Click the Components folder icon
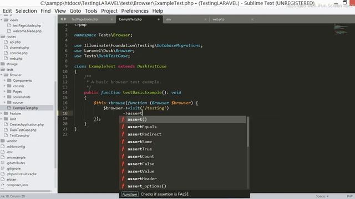Screen dimensions: 355x199 9,80
